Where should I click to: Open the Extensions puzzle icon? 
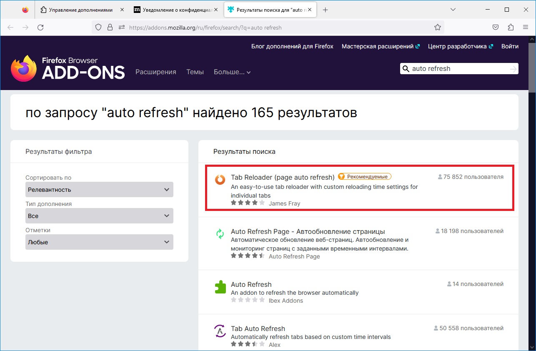[x=511, y=28]
